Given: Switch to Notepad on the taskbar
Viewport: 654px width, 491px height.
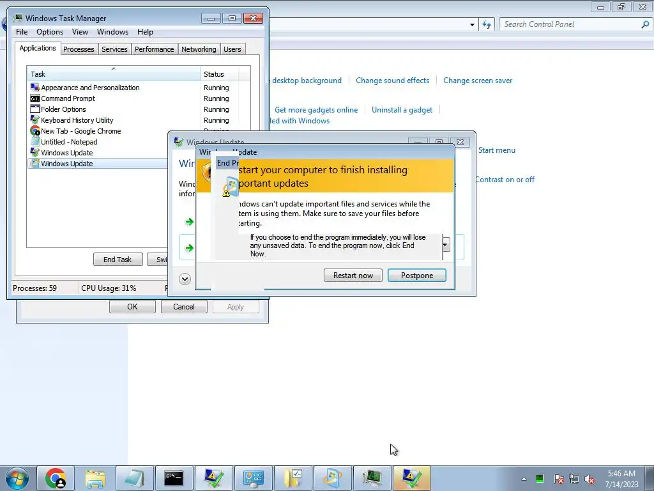Looking at the screenshot, I should pyautogui.click(x=134, y=478).
